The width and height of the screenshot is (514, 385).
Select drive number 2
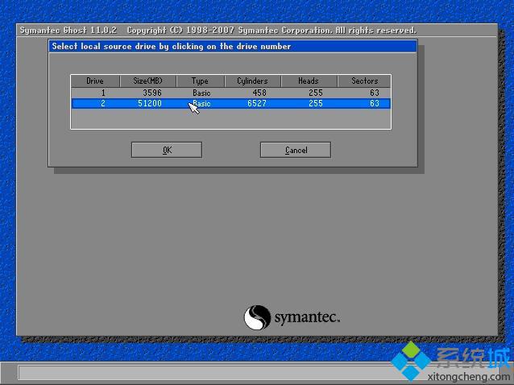(103, 104)
